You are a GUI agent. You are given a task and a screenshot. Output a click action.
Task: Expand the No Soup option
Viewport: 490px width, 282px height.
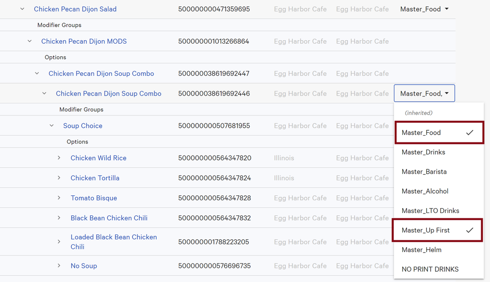59,266
